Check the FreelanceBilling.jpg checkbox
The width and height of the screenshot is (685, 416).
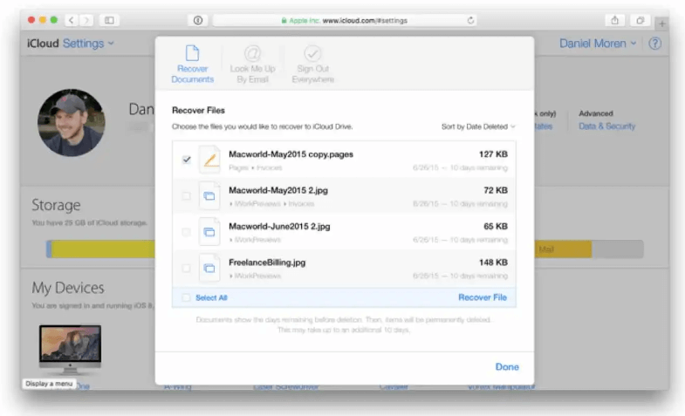pyautogui.click(x=187, y=268)
